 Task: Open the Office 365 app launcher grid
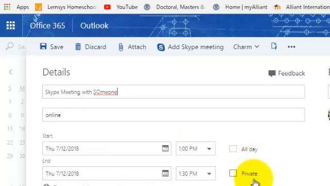click(x=10, y=25)
